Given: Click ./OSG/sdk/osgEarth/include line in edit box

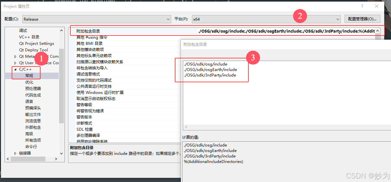Looking at the screenshot, I should point(210,69).
